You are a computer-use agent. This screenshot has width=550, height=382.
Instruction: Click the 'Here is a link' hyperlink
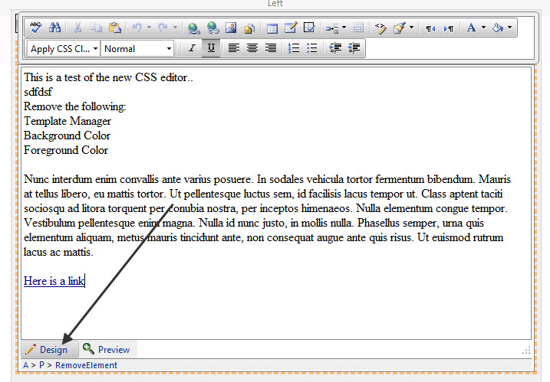(54, 281)
